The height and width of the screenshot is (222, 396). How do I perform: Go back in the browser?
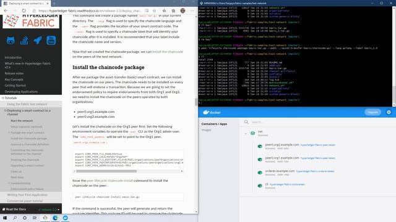pos(6,11)
